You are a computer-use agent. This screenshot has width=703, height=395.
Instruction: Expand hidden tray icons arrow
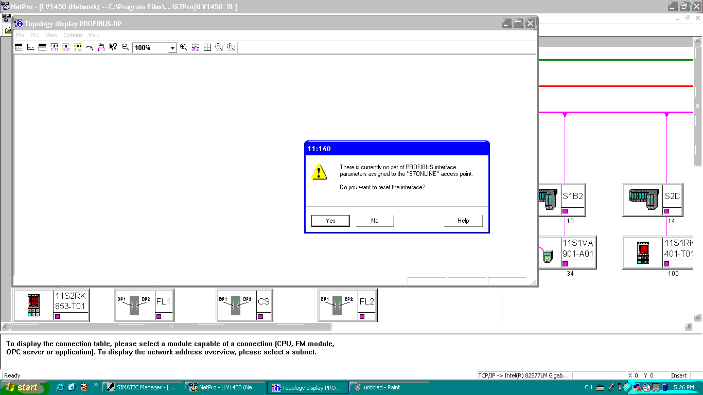click(x=627, y=387)
